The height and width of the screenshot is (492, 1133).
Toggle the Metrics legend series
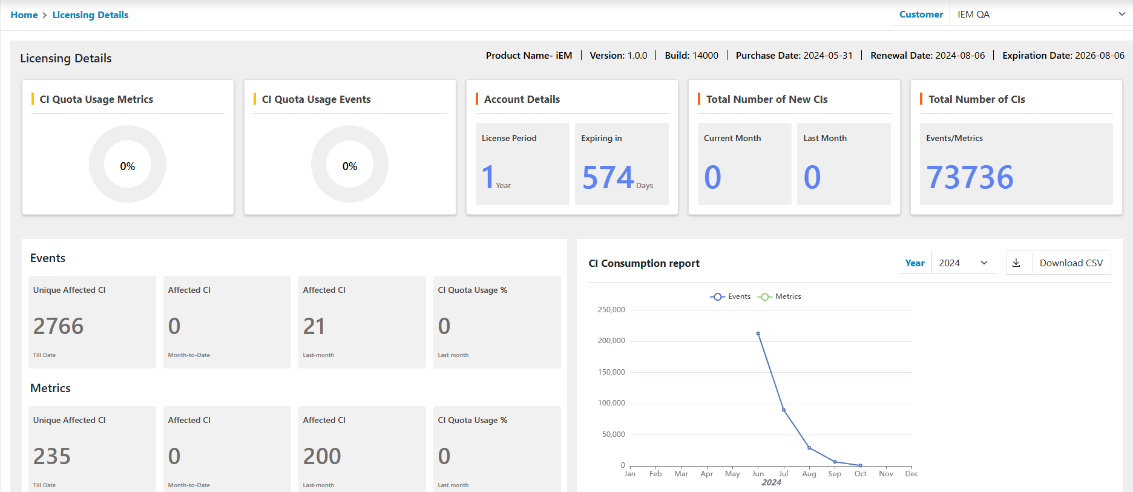[x=780, y=297]
